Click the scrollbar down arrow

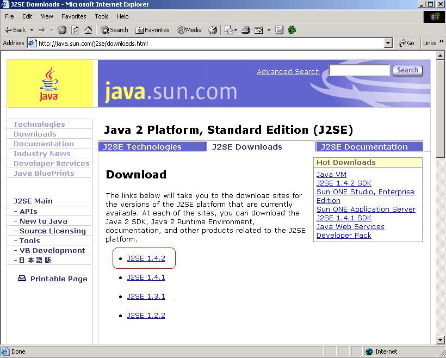(441, 340)
